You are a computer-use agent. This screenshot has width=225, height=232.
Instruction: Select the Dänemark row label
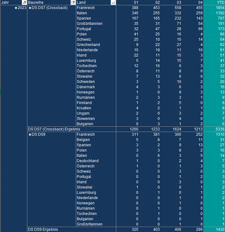click(x=86, y=87)
